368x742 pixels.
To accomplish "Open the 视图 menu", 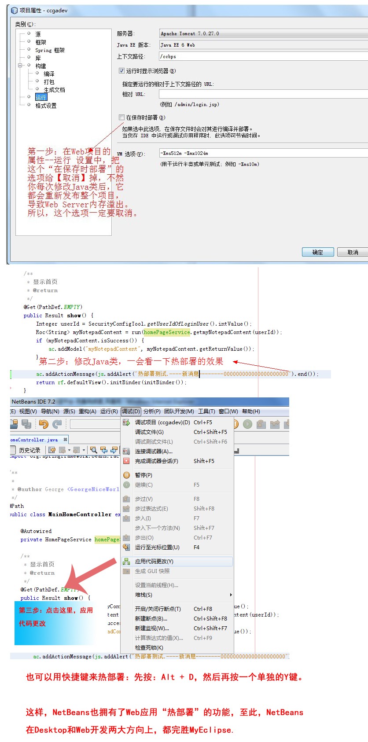I will click(28, 411).
